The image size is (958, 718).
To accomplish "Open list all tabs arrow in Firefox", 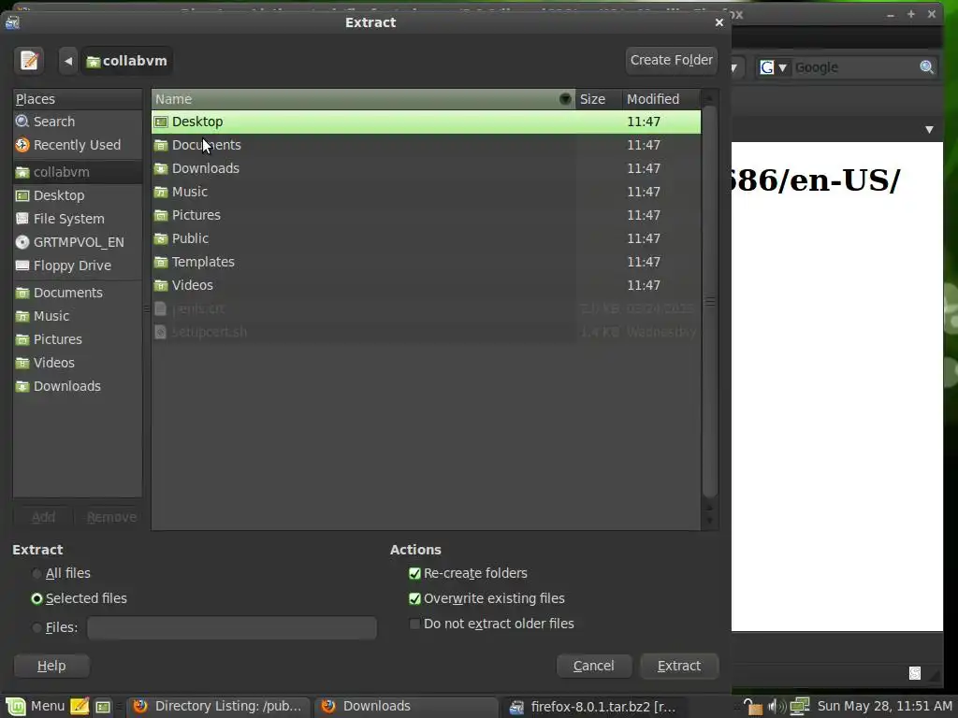I will click(929, 129).
